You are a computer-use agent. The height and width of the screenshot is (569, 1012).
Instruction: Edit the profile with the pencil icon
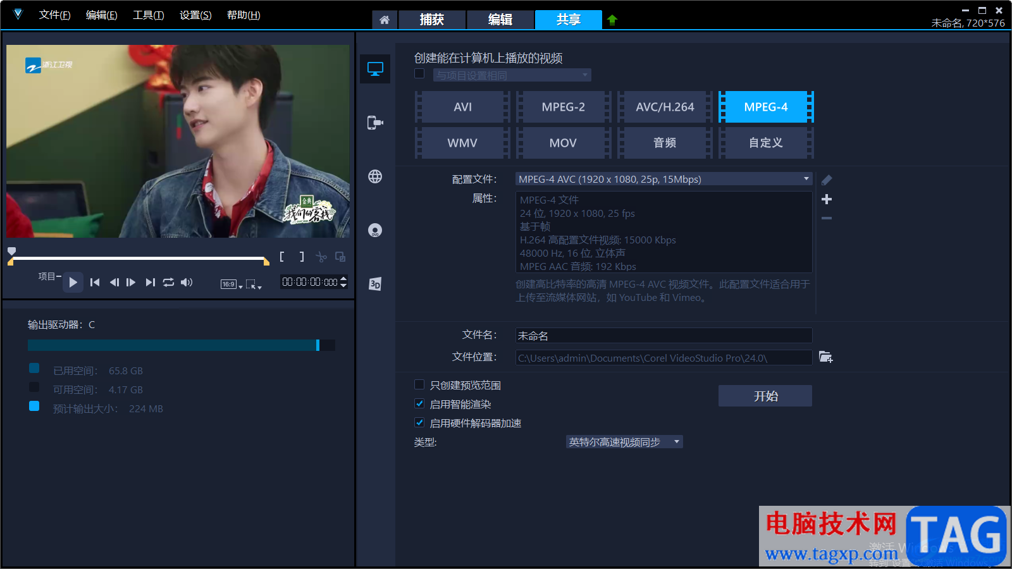click(x=827, y=180)
